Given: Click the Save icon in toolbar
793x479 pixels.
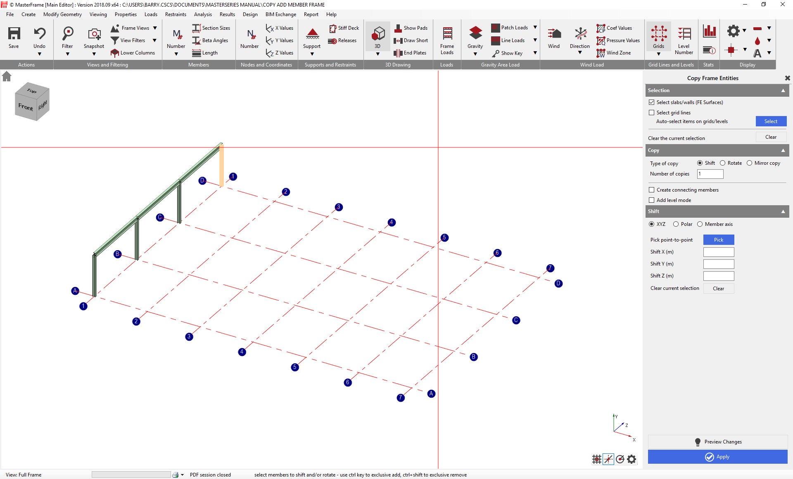Looking at the screenshot, I should 14,34.
